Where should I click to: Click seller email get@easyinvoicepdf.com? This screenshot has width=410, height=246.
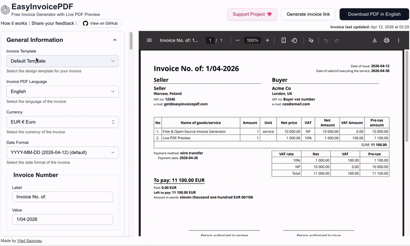pos(186,104)
